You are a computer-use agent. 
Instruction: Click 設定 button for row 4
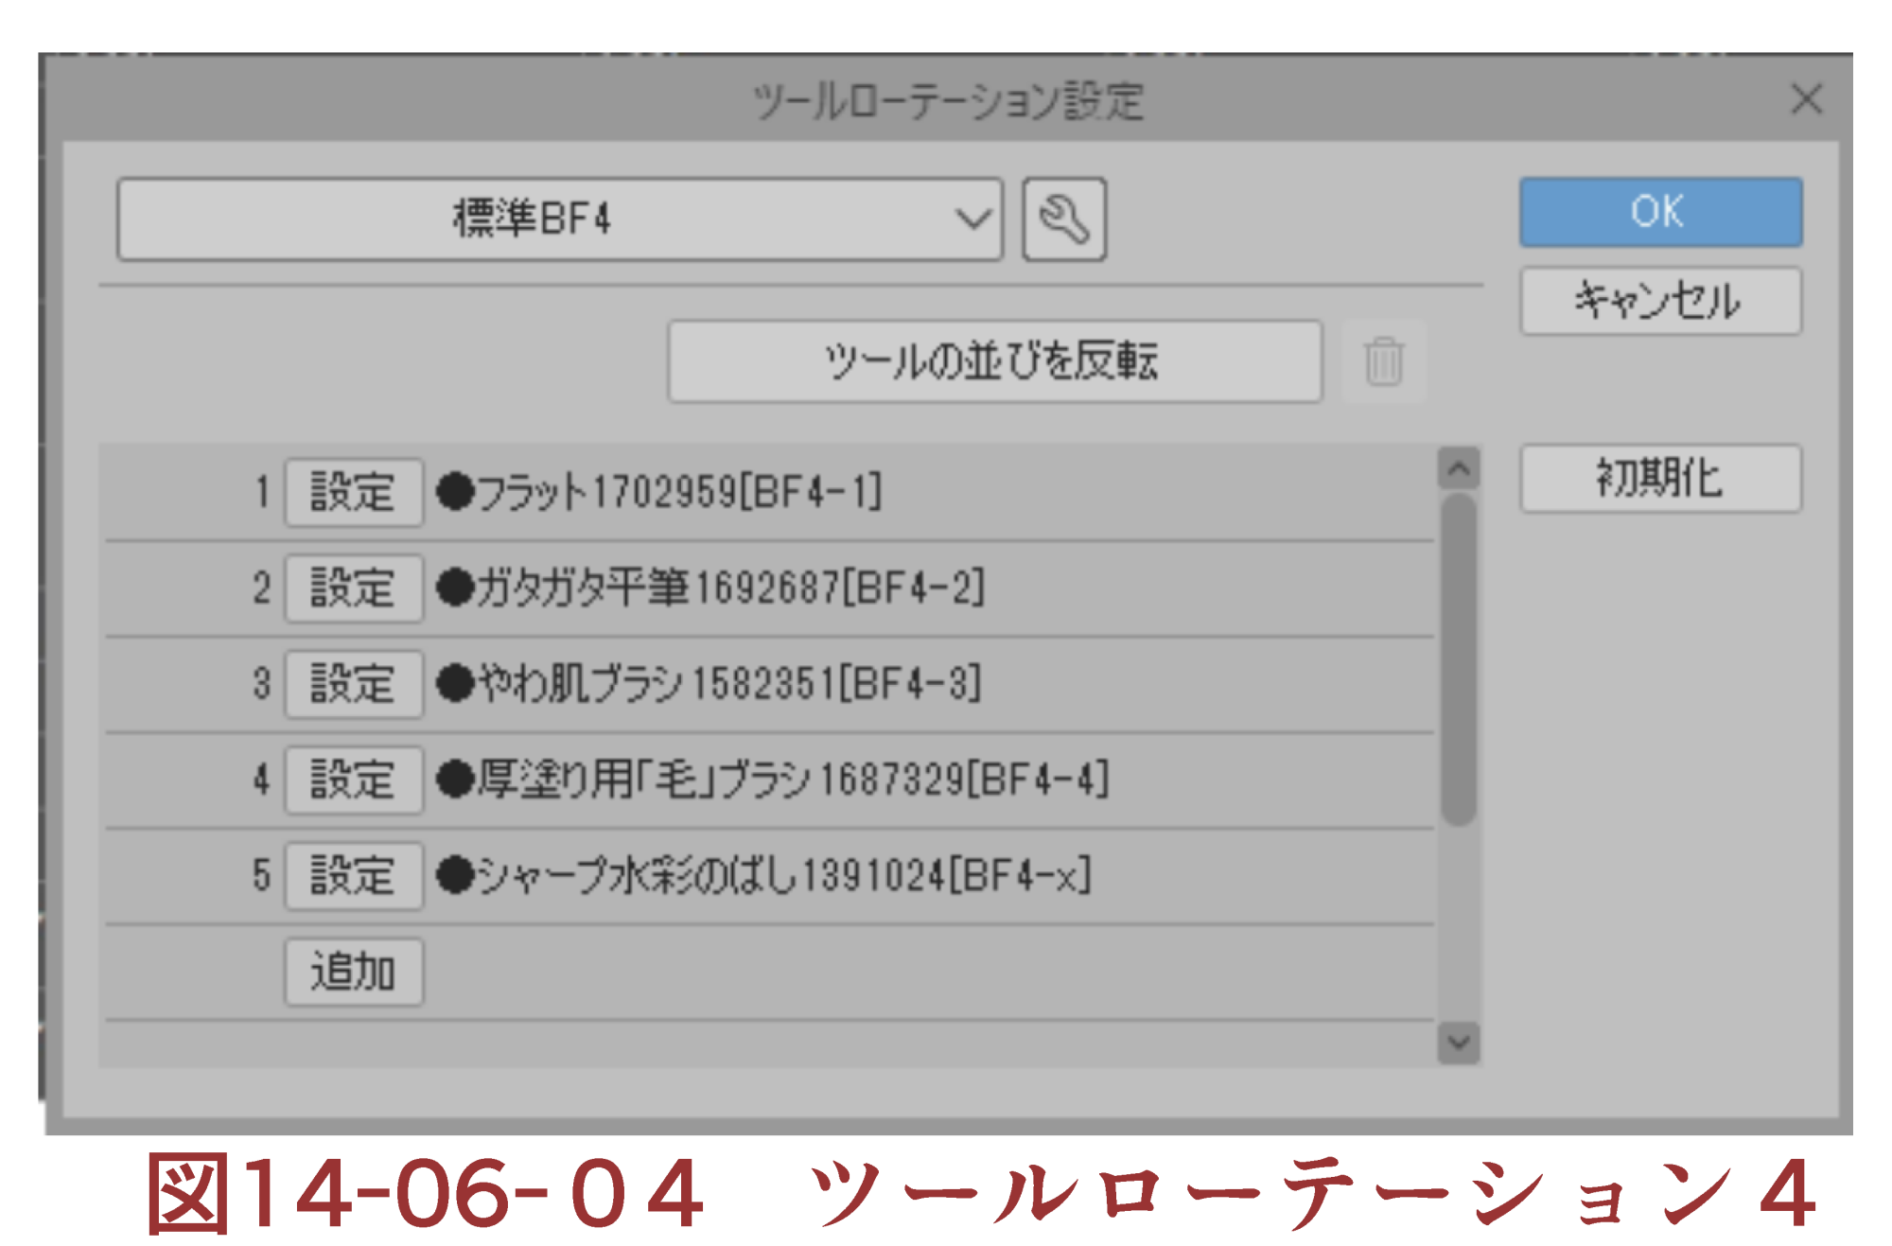click(x=354, y=780)
